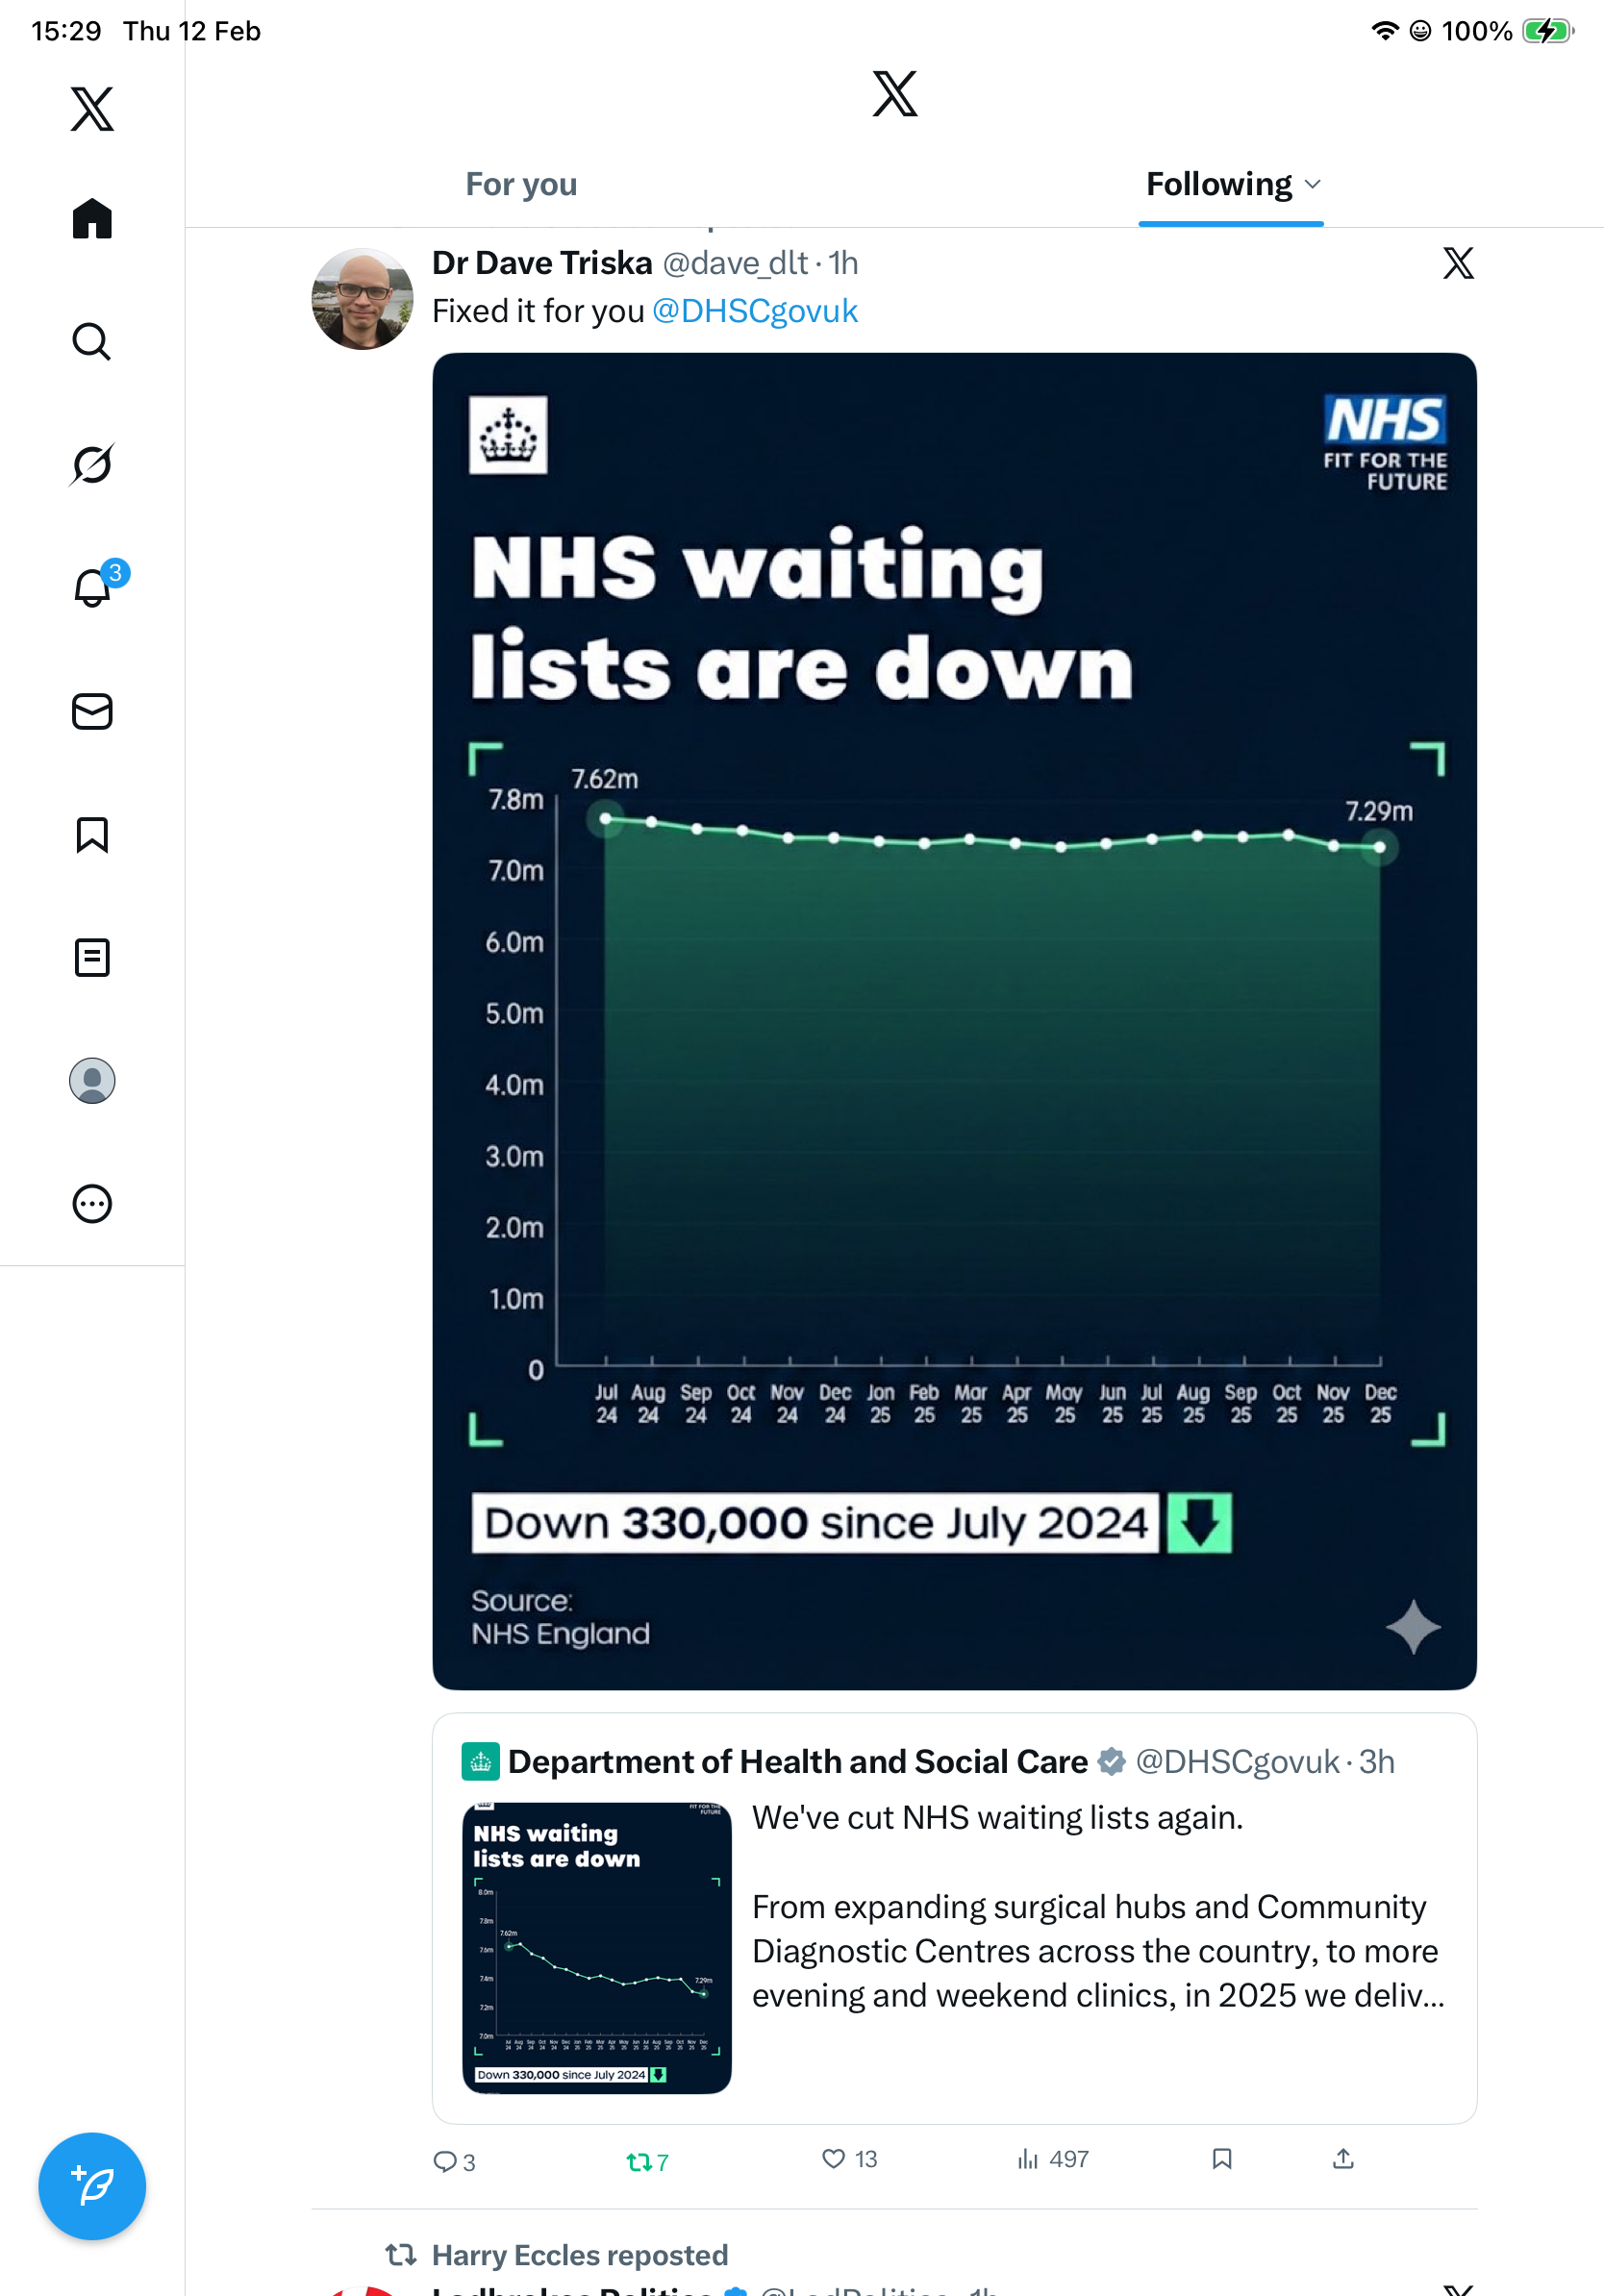1604x2296 pixels.
Task: Open the @DHSCgovuk mention link
Action: pos(754,311)
